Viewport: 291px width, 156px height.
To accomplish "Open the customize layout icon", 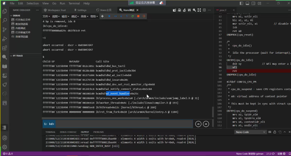I will pos(259,3).
